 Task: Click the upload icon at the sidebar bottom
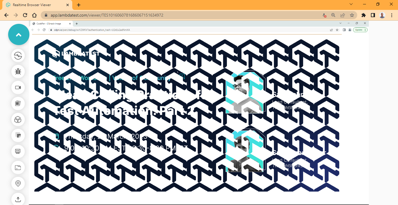click(x=18, y=199)
